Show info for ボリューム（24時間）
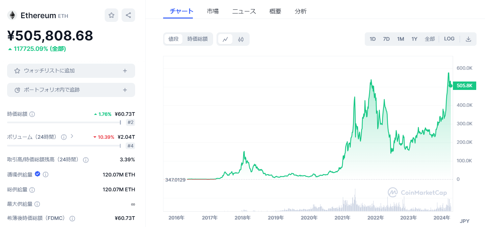Image resolution: width=485 pixels, height=227 pixels. pos(63,137)
